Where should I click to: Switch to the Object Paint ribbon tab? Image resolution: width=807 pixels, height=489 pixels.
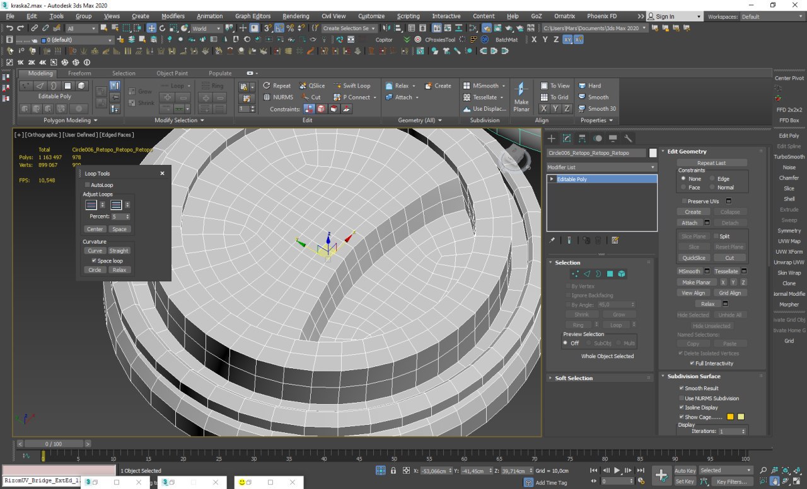click(x=172, y=73)
